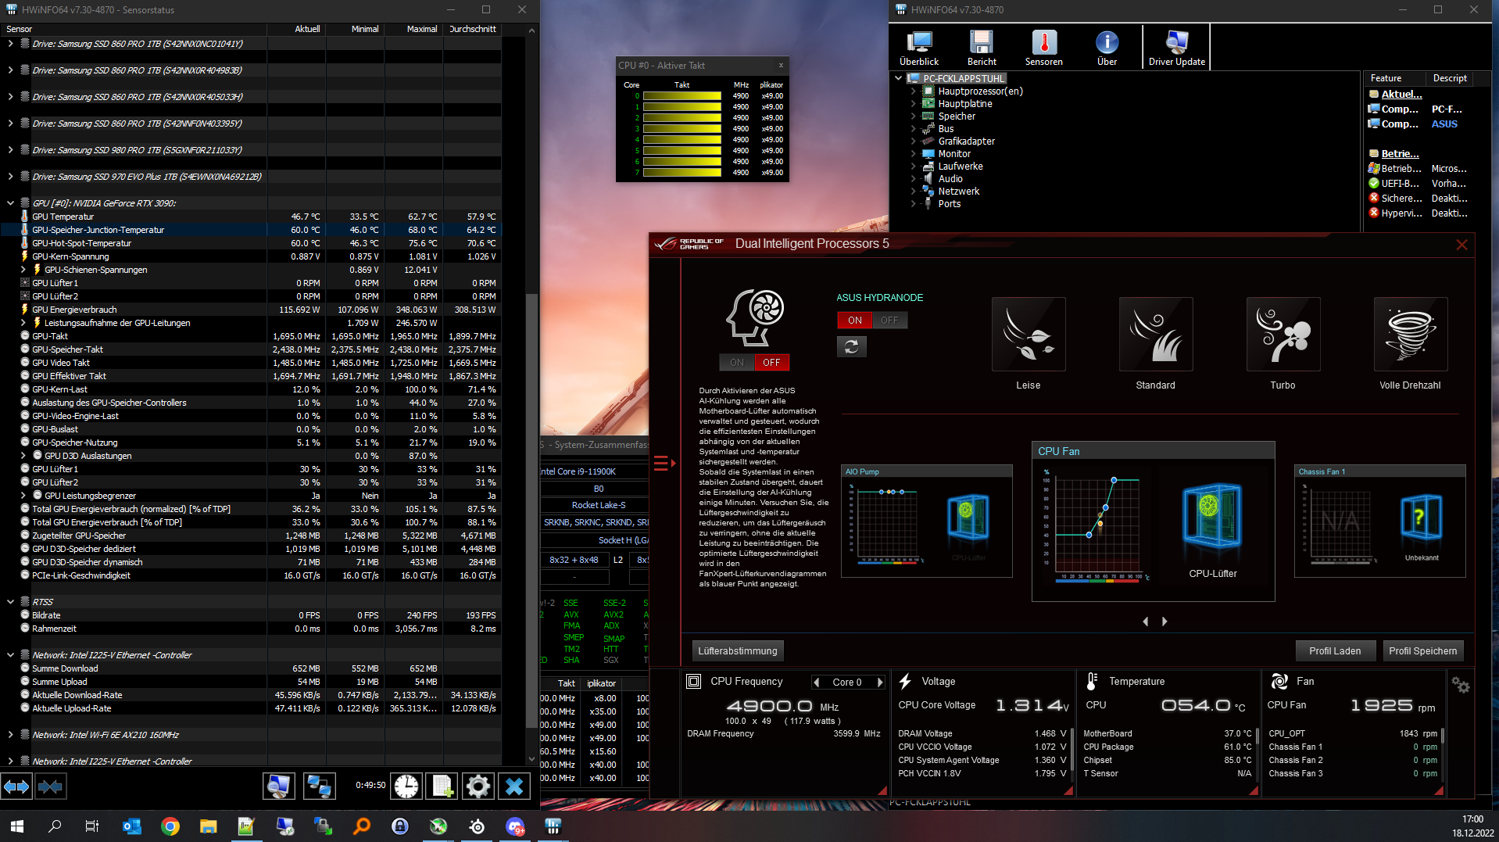The image size is (1499, 842).
Task: Click the collapse columns arrows button
Action: pos(50,786)
